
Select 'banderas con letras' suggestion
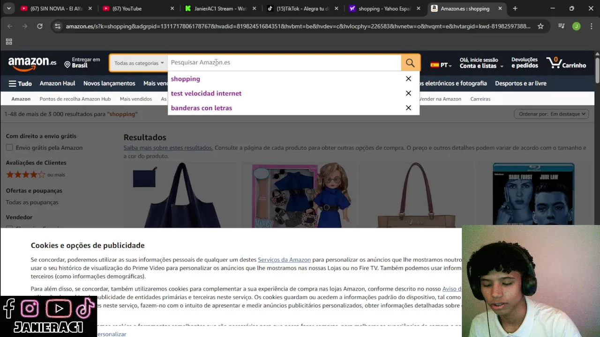click(201, 108)
